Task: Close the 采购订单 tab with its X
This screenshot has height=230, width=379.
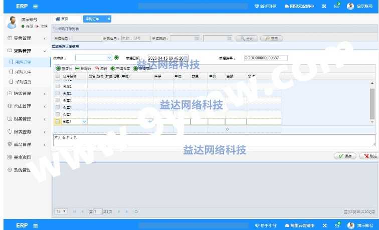Action: [x=108, y=19]
